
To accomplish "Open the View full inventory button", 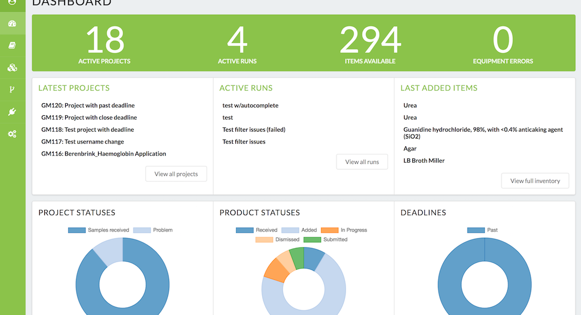I will [x=534, y=180].
